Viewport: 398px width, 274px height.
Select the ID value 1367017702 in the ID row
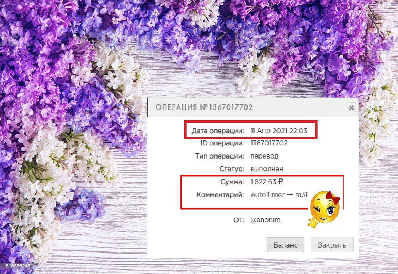(x=269, y=143)
